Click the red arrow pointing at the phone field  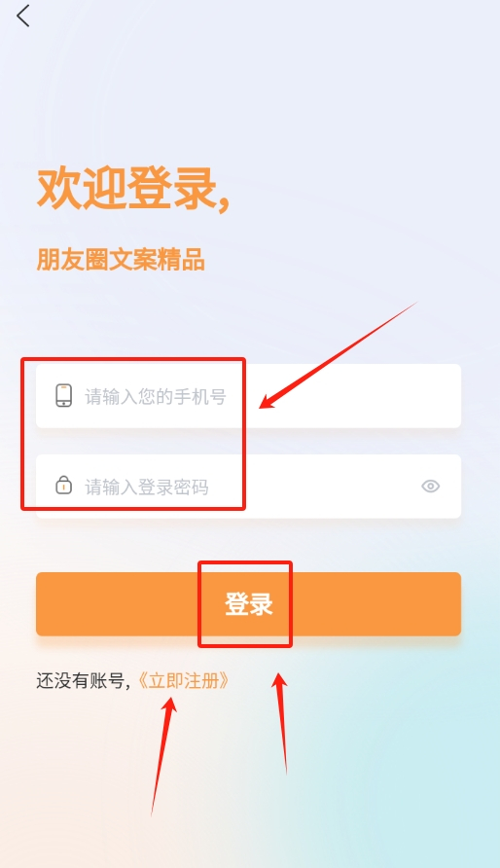[x=338, y=355]
